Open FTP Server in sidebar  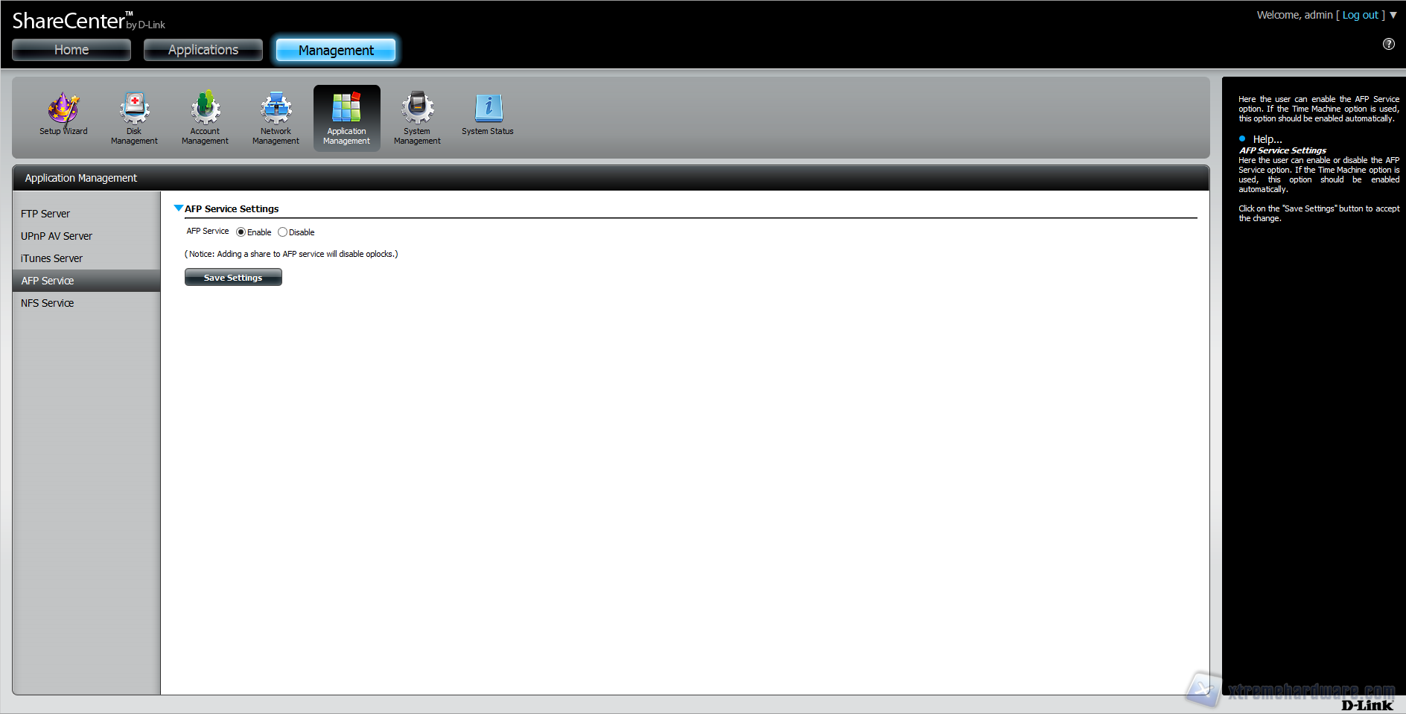[45, 214]
